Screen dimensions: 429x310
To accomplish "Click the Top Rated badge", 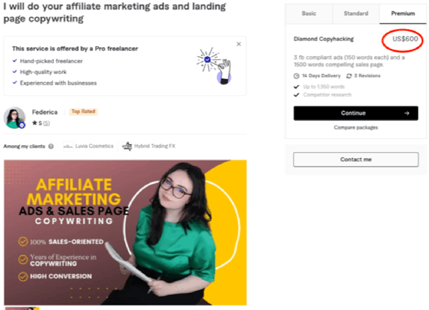I will pos(83,111).
